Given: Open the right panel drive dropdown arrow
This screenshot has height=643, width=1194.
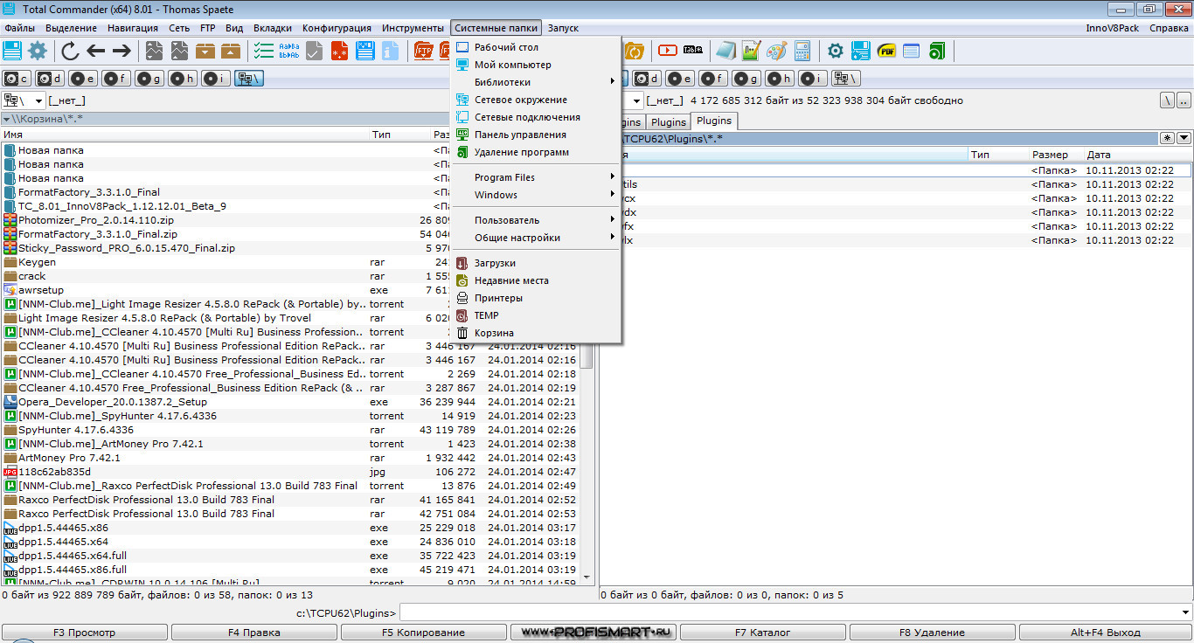Looking at the screenshot, I should click(636, 100).
